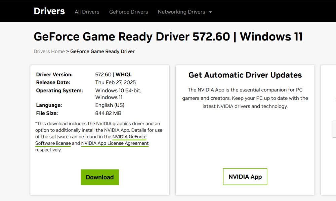The width and height of the screenshot is (336, 201).
Task: Click the Get Automatic Driver Updates heading
Action: (245, 75)
